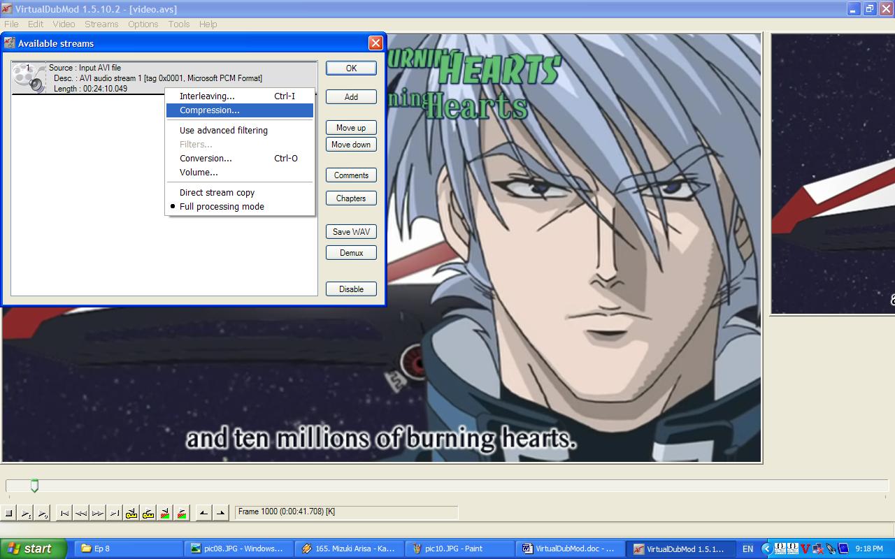The image size is (895, 559).
Task: Start output playback in toolbar
Action: [x=43, y=514]
